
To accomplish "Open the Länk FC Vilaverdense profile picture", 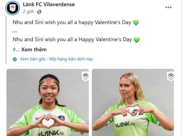I will (13, 8).
